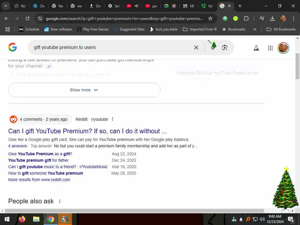The height and width of the screenshot is (225, 300).
Task: Click the horizontal page scrollbar
Action: pos(134,211)
